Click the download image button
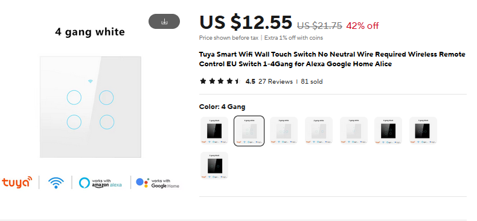The width and height of the screenshot is (477, 221). tap(164, 22)
